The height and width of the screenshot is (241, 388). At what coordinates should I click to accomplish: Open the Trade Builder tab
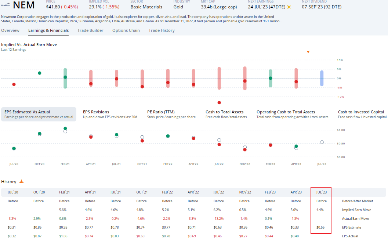(90, 30)
